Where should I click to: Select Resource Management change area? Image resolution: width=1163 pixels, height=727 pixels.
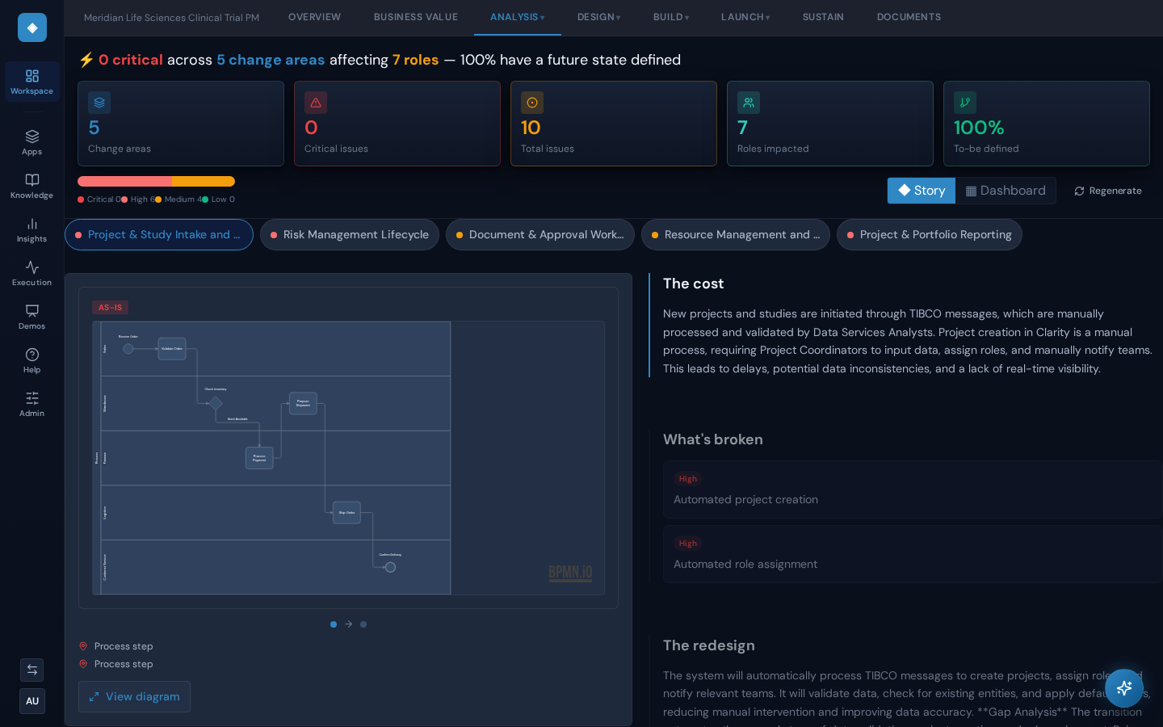pos(736,234)
